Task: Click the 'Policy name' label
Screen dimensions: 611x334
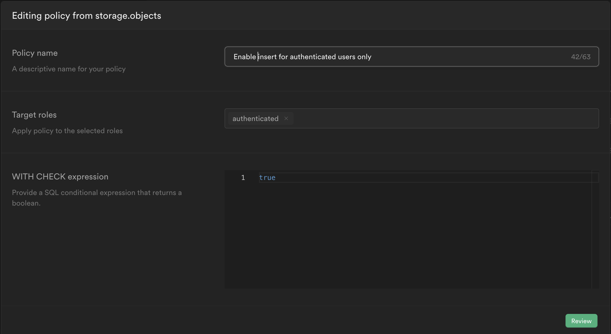Action: [x=34, y=53]
